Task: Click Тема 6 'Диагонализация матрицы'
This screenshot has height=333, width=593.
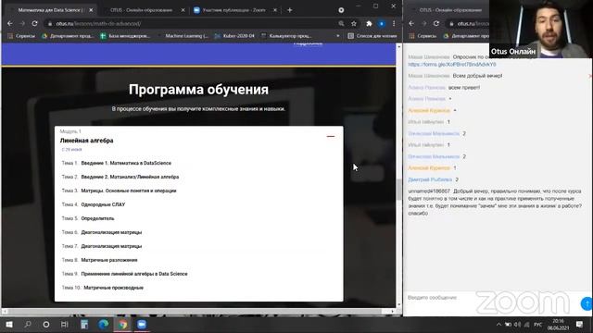Action: pyautogui.click(x=111, y=232)
